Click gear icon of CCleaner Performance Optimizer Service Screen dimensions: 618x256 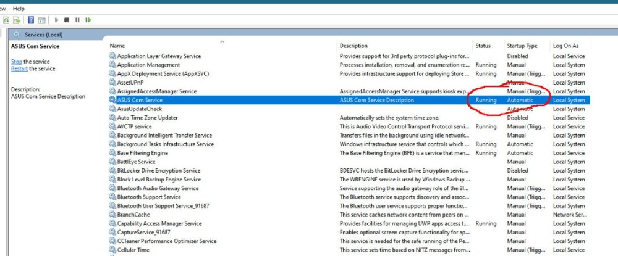[x=112, y=241]
